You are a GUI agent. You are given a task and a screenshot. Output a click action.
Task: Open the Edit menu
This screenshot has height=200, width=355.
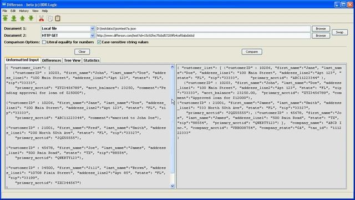point(13,11)
